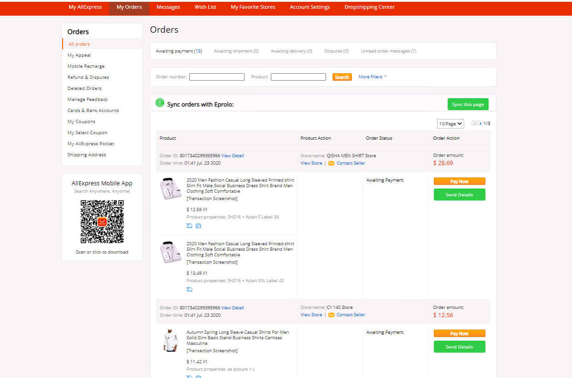Select the My Orders menu item
Screen dimensions: 572x378
tap(129, 7)
